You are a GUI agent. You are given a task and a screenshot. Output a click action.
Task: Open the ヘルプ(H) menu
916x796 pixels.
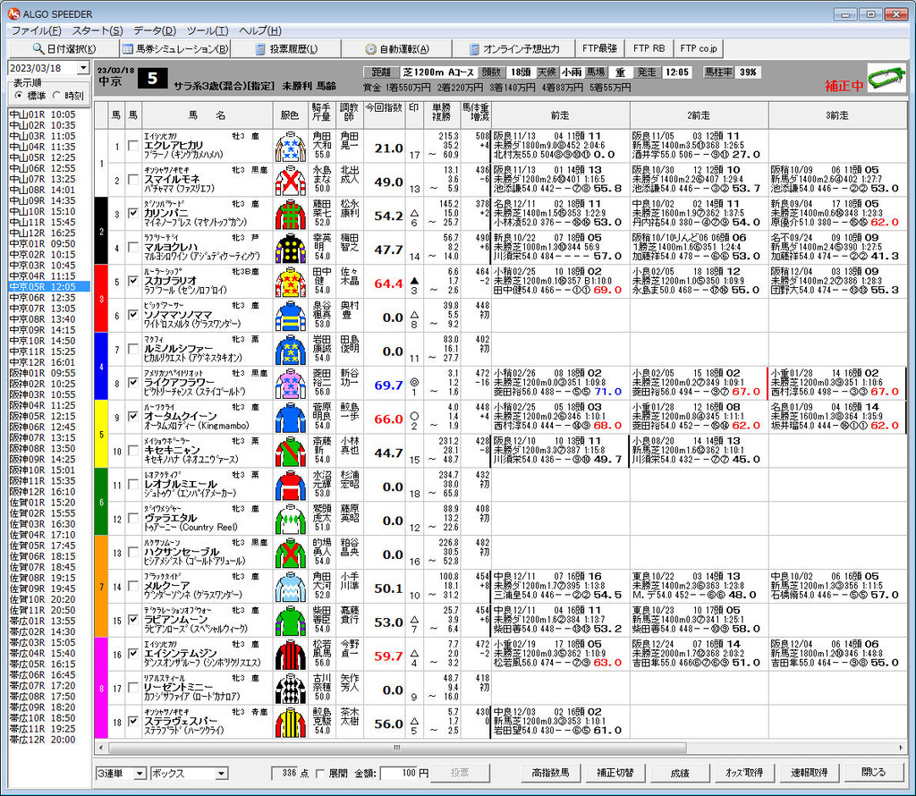coord(260,31)
